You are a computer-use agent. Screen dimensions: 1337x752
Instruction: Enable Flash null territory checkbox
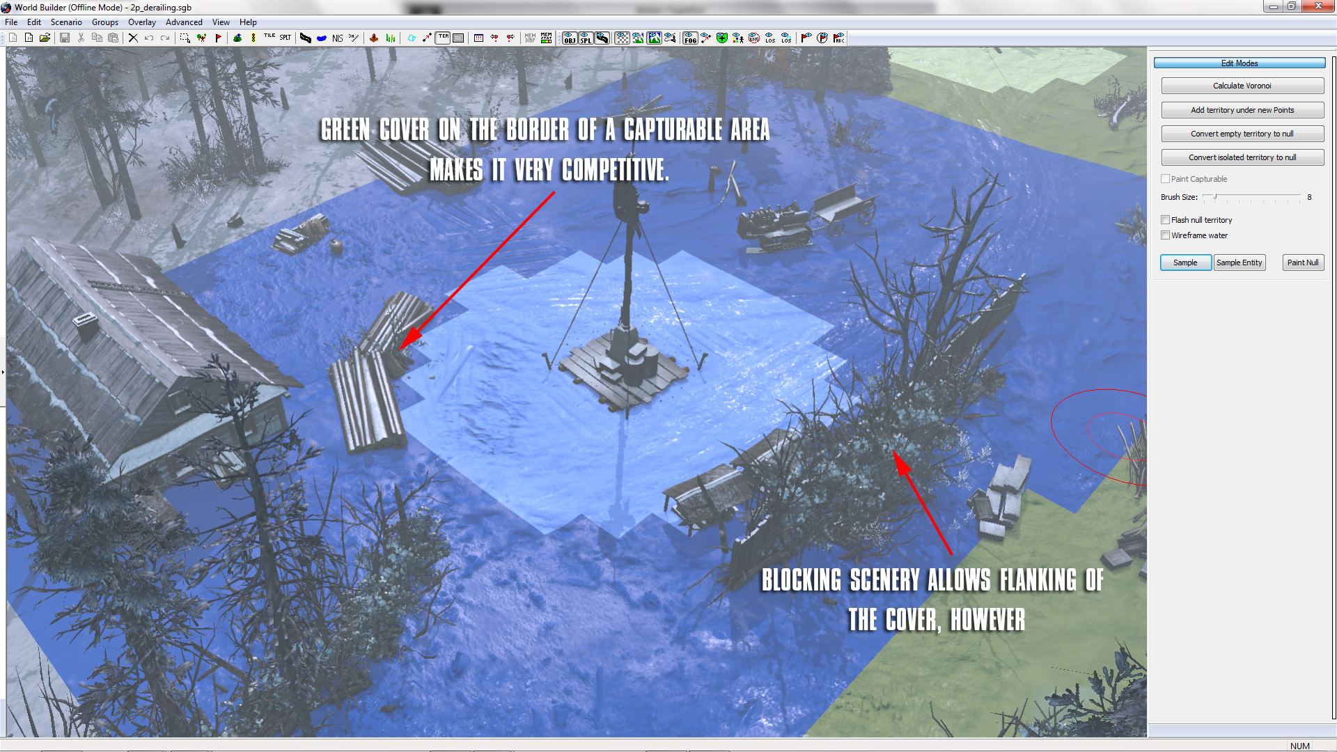[x=1165, y=220]
